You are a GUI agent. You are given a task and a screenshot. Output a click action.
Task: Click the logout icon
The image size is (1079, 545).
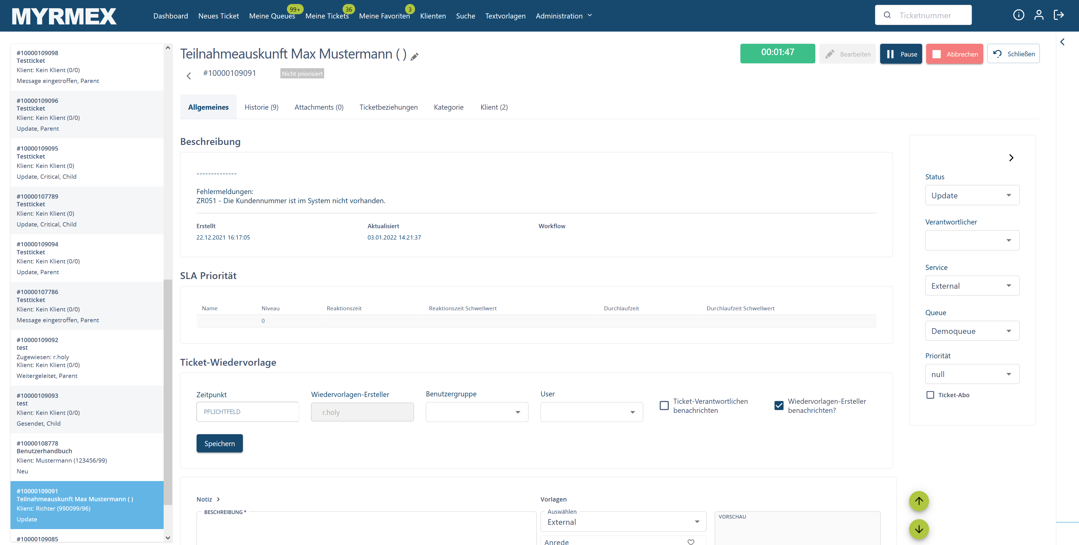point(1059,15)
